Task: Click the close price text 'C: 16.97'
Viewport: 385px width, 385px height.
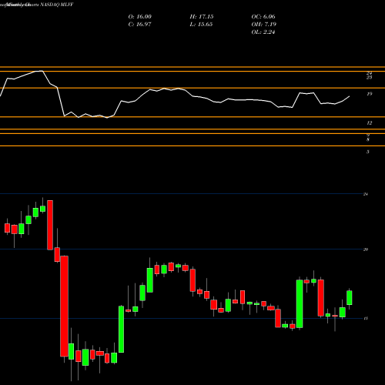Action: pyautogui.click(x=139, y=25)
